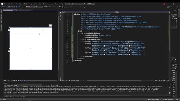Image resolution: width=180 pixels, height=101 pixels.
Task: Open Show output from Debug dropdown
Action: [28, 85]
